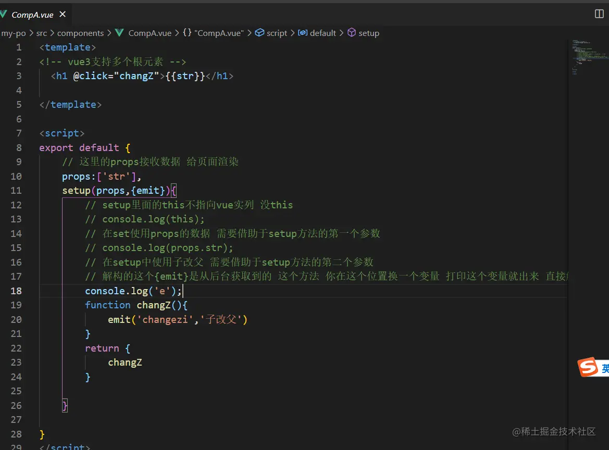This screenshot has width=609, height=450.
Task: Click "console.log('e');" on line 18
Action: tap(133, 291)
